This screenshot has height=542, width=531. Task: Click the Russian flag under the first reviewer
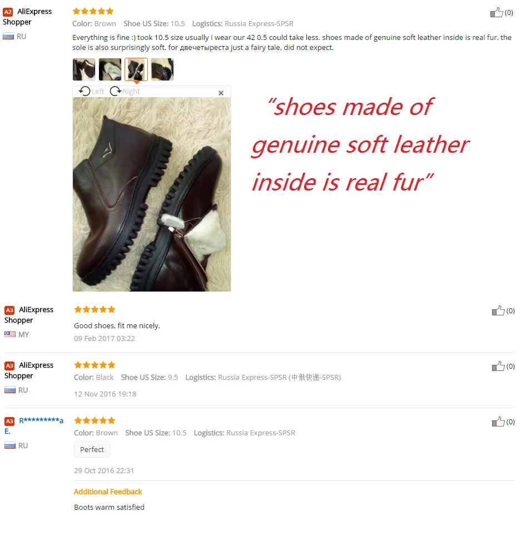click(x=8, y=36)
